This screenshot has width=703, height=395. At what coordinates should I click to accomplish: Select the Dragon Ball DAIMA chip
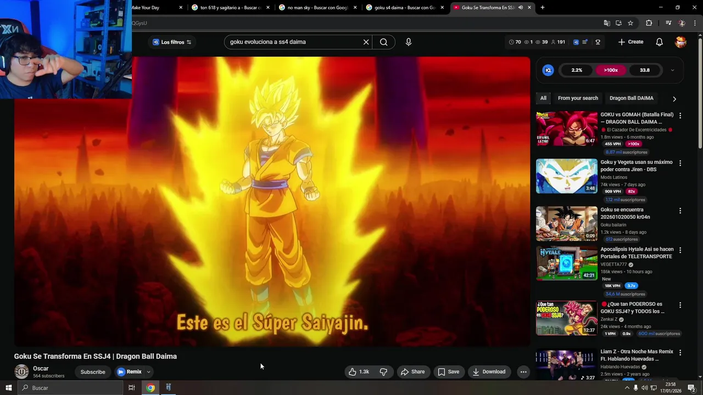(631, 98)
